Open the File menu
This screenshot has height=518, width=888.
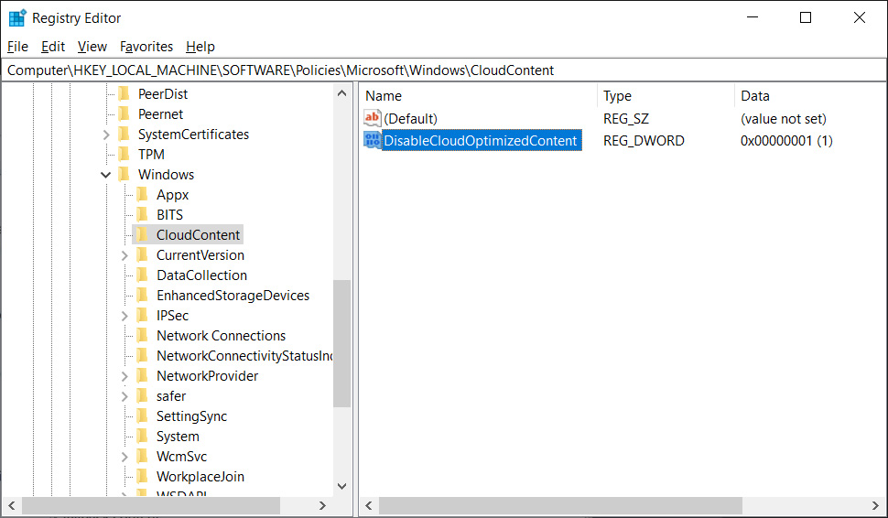pyautogui.click(x=17, y=47)
